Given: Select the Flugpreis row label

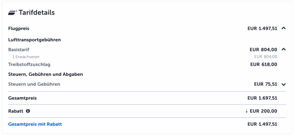Looking at the screenshot, I should pos(19,28).
